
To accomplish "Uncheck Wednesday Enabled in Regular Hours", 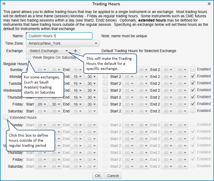I will (193, 90).
